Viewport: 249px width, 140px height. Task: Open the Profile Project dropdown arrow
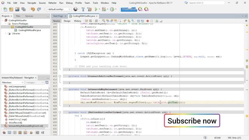116,9
